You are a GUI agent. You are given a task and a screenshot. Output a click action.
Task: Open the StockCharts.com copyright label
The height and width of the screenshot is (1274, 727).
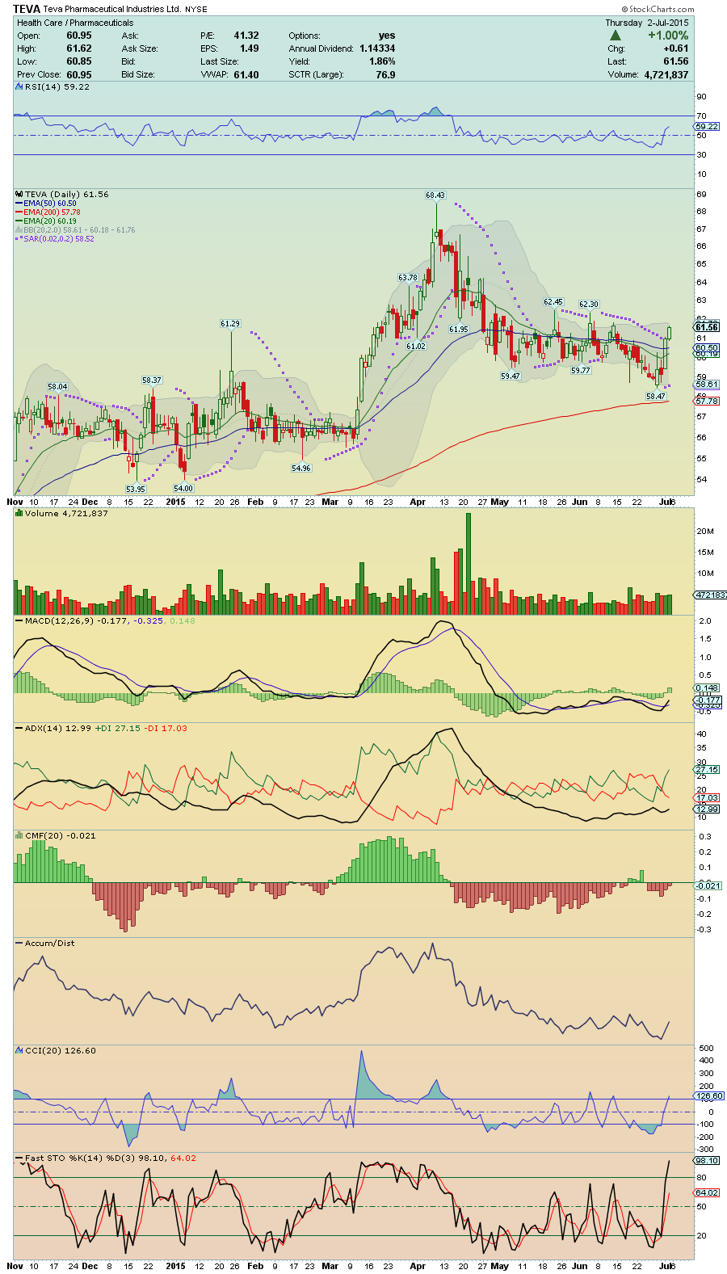coord(659,10)
